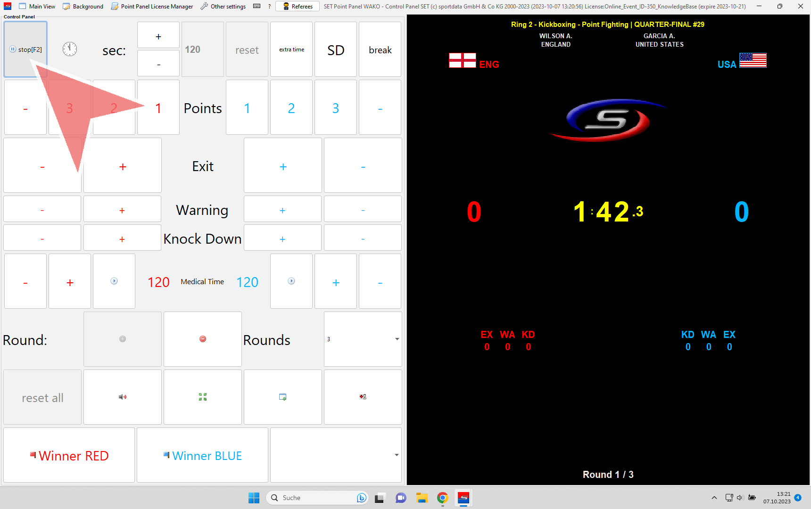The width and height of the screenshot is (811, 509).
Task: Click the SD sudden death button
Action: (x=336, y=50)
